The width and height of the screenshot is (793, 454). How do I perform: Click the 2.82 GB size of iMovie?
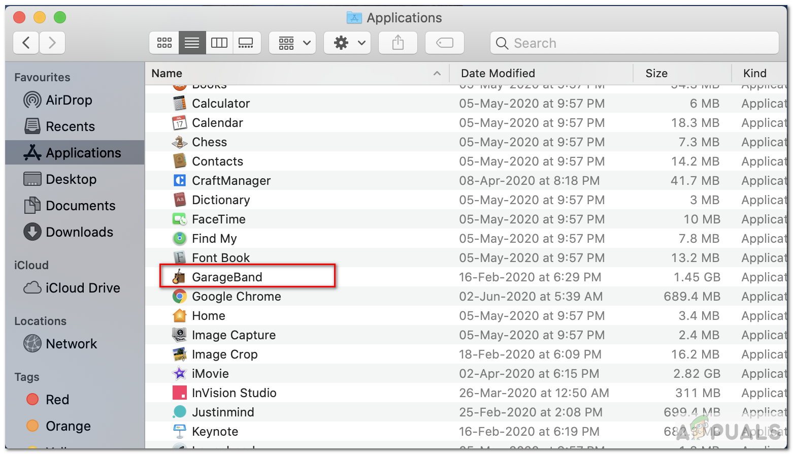(x=697, y=374)
